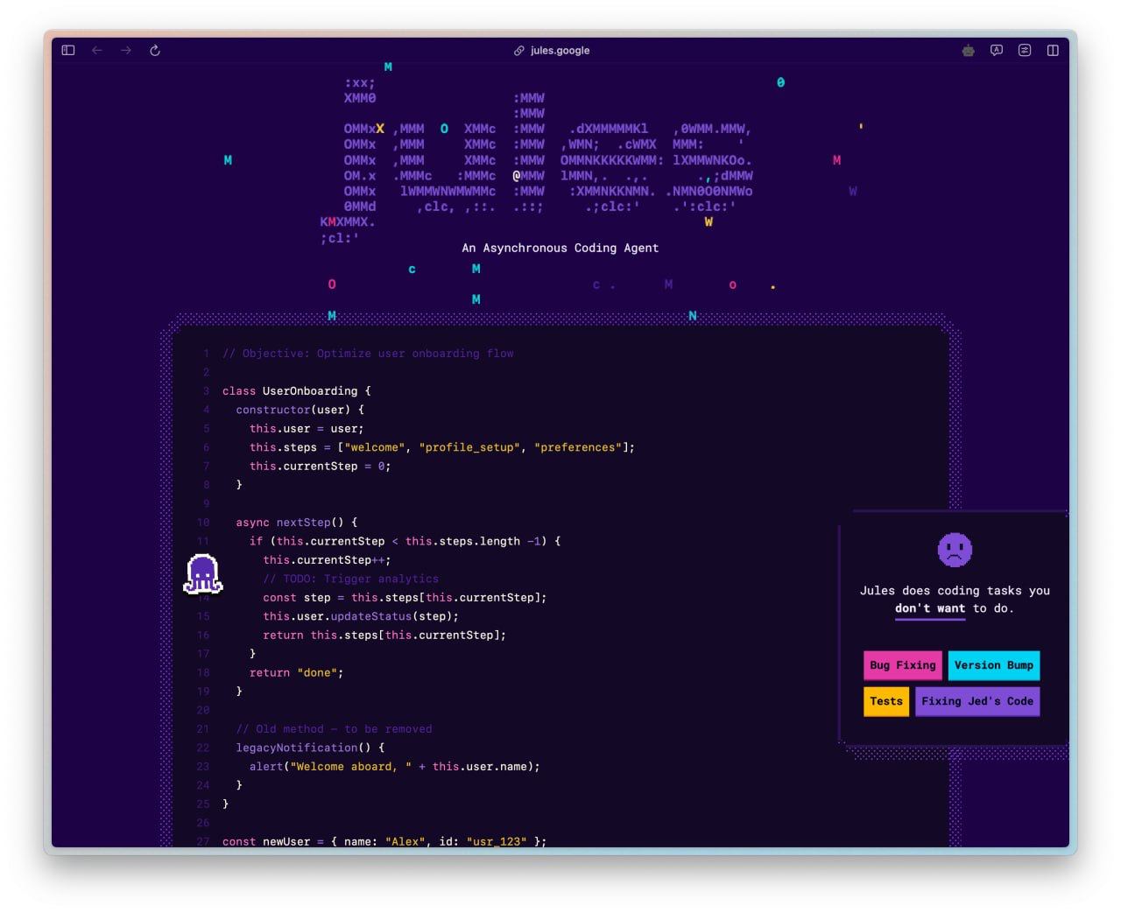Click the jules.google address bar
The width and height of the screenshot is (1121, 913).
(560, 51)
